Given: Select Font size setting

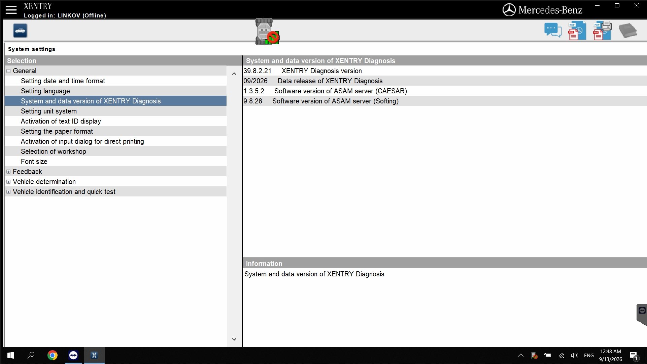Looking at the screenshot, I should coord(115,162).
